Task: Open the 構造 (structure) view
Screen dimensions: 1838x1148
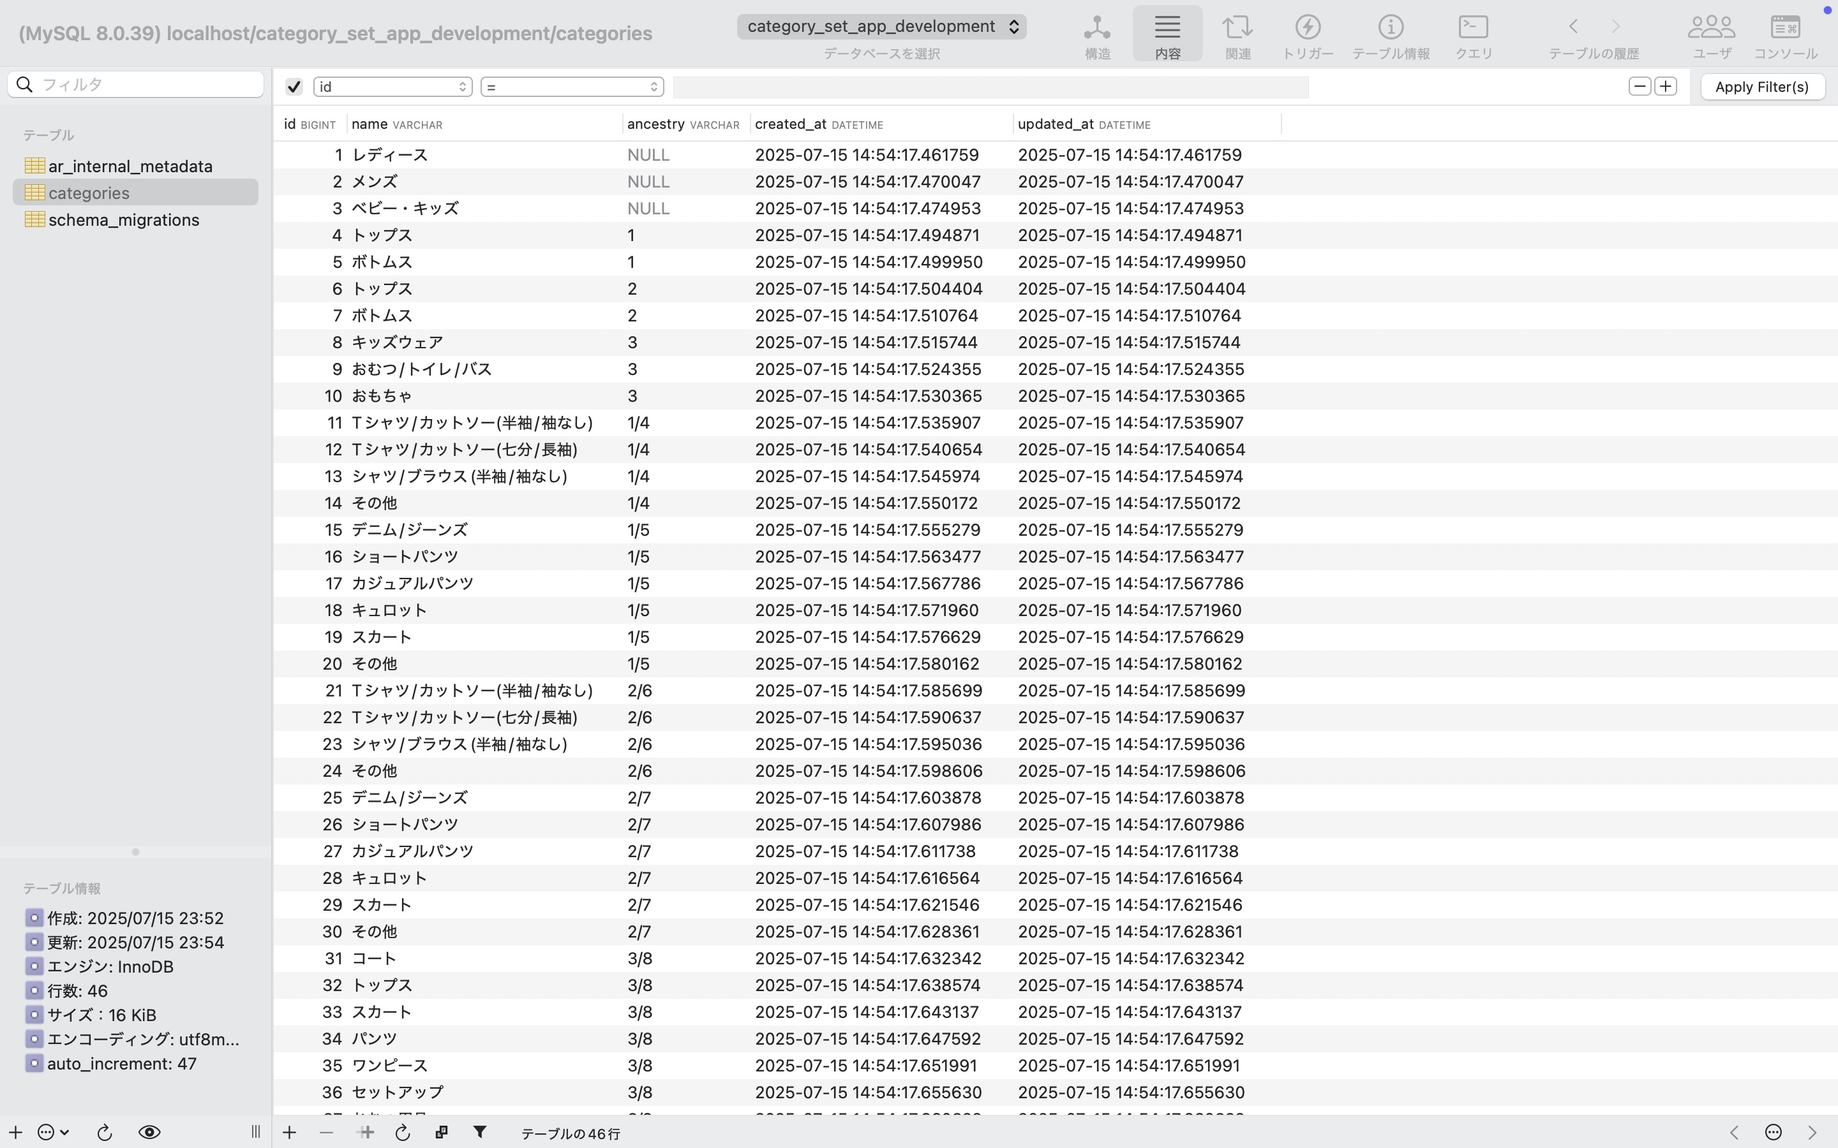Action: pos(1096,35)
